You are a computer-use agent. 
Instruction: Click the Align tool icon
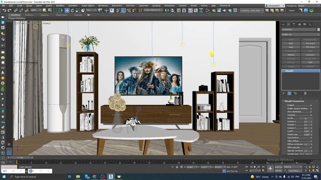tap(173, 10)
